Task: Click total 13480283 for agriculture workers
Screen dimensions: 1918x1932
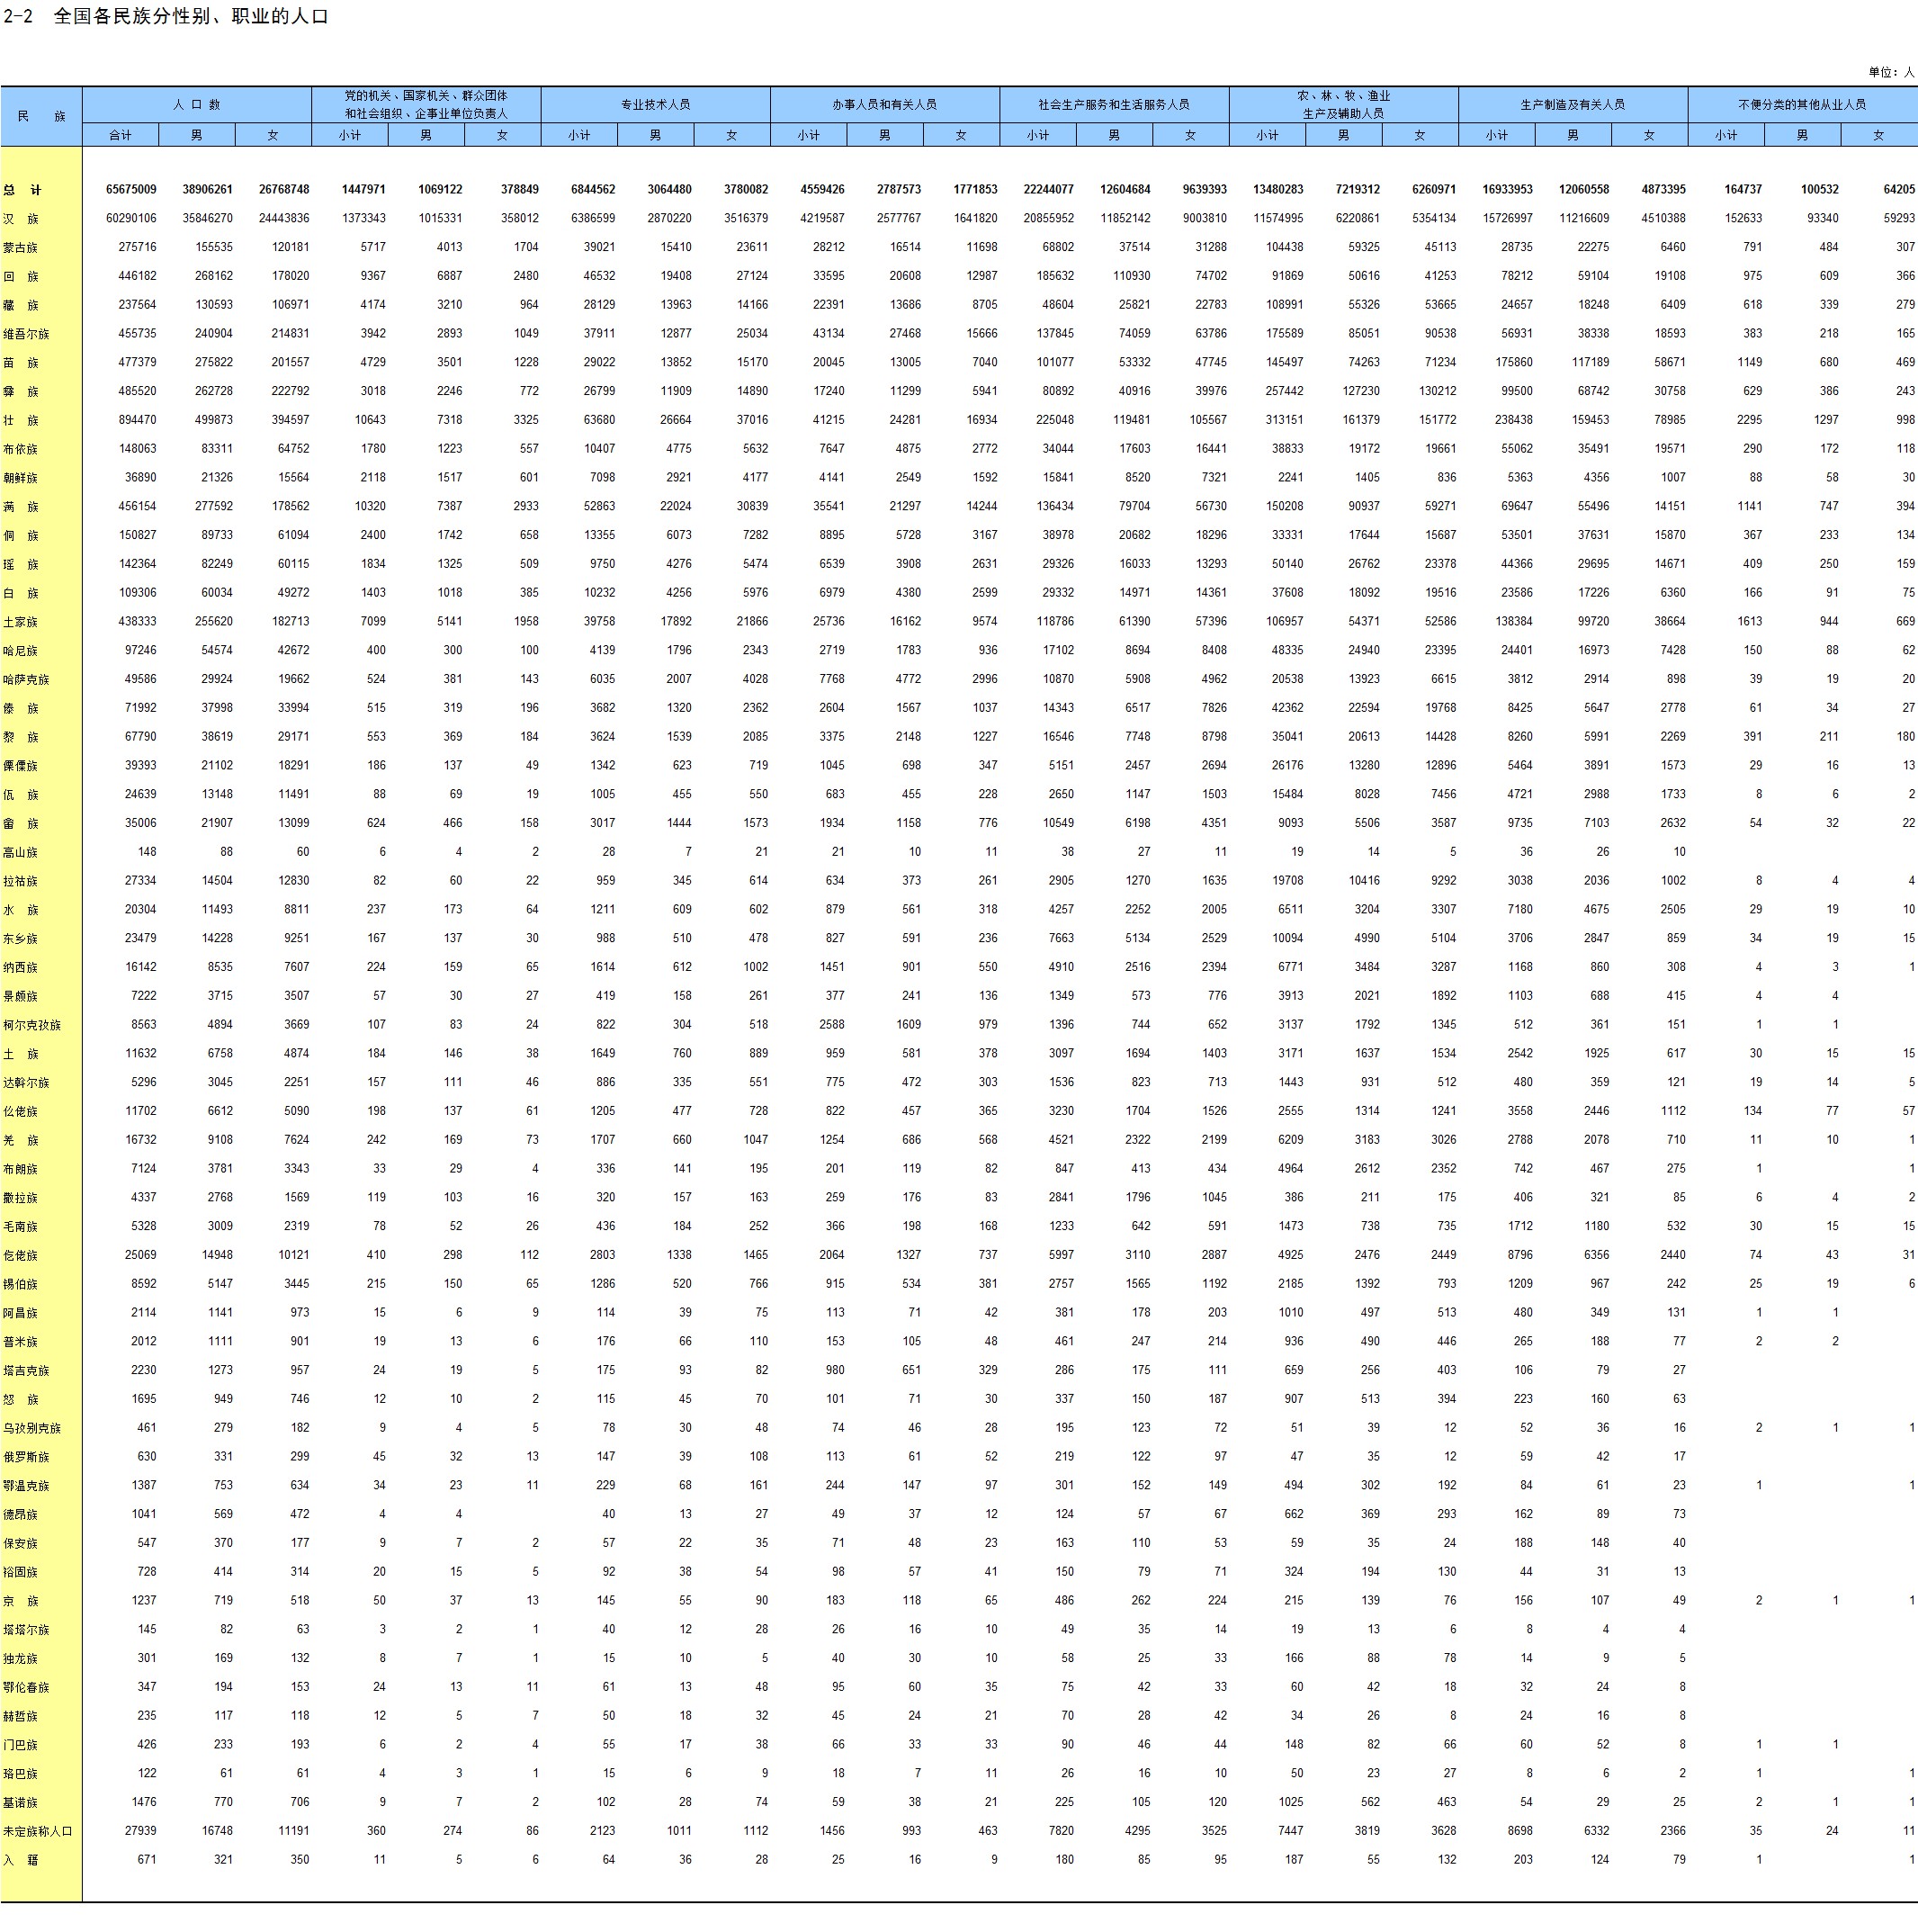Action: (1278, 189)
